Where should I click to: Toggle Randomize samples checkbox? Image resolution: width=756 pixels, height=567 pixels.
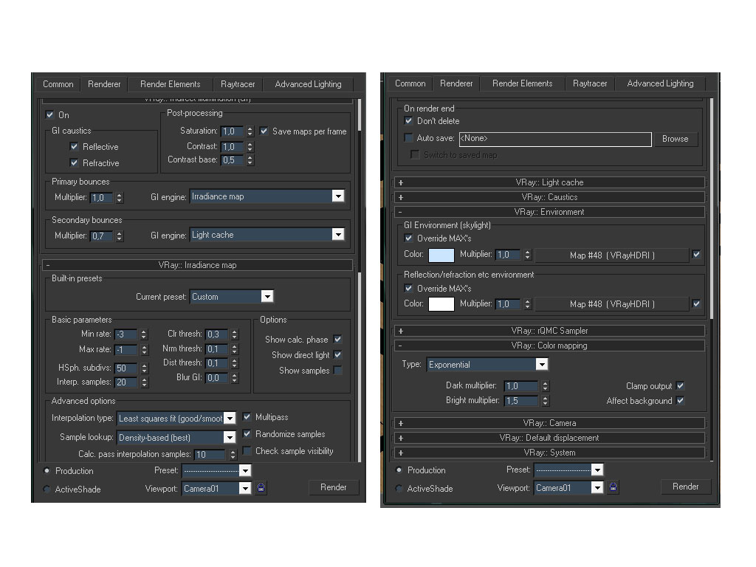click(247, 433)
